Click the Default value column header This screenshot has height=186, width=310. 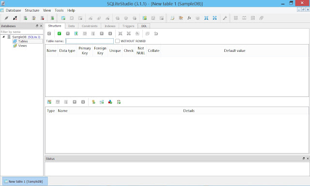pos(234,50)
